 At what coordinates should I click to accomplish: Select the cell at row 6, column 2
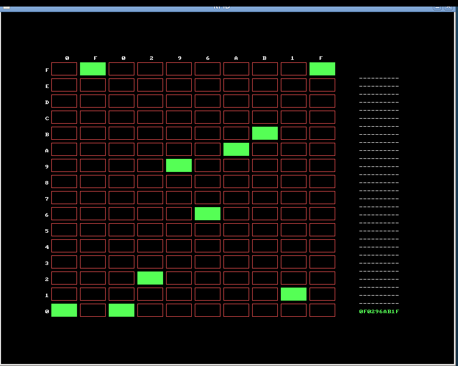pyautogui.click(x=150, y=214)
